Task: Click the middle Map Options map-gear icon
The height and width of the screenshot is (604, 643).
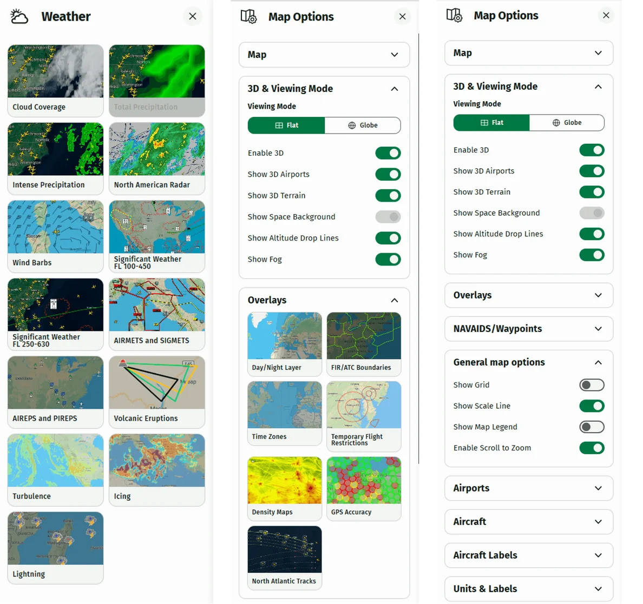Action: (248, 16)
